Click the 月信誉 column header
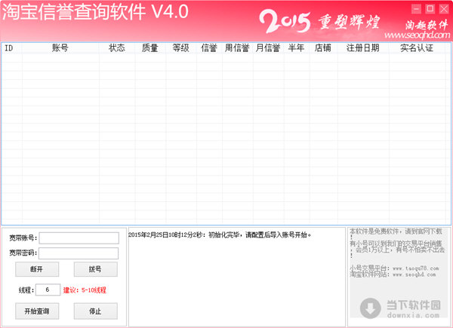Image resolution: width=453 pixels, height=328 pixels. click(x=267, y=48)
